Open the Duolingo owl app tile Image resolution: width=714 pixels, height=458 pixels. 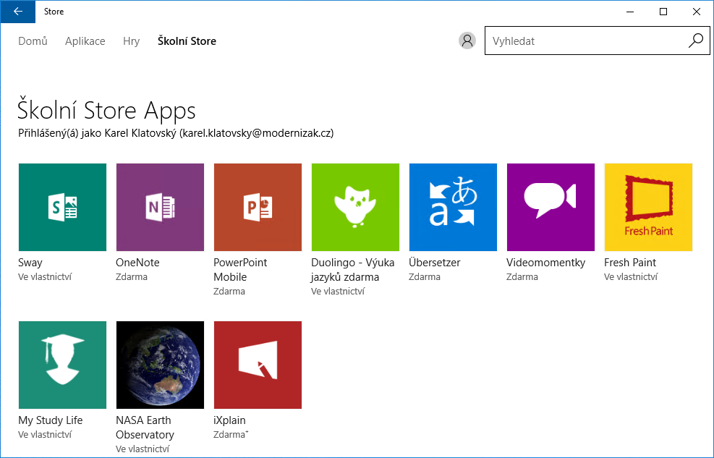coord(355,207)
